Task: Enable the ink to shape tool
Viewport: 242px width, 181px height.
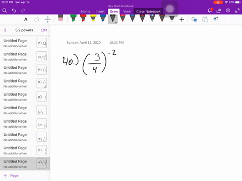Action: tap(205, 20)
